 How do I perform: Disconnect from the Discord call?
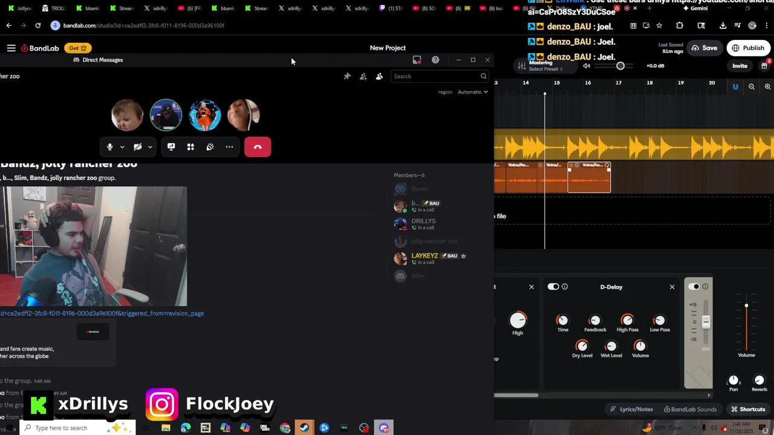[258, 147]
